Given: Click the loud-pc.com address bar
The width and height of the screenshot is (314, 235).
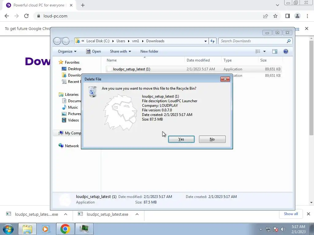Looking at the screenshot, I should (x=148, y=16).
